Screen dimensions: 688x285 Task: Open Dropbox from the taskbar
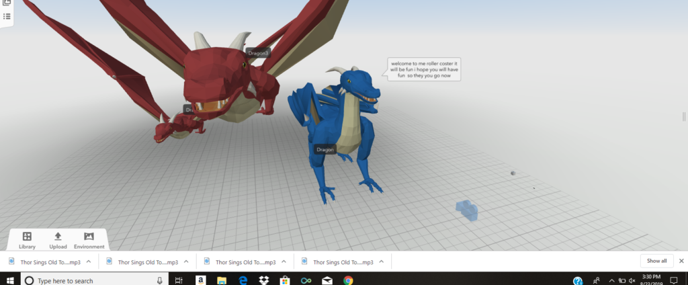tap(263, 280)
